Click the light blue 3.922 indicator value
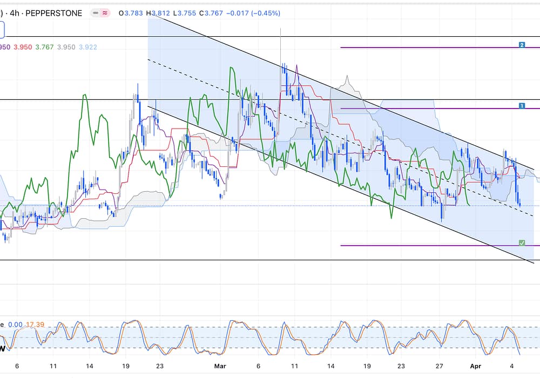 [88, 48]
